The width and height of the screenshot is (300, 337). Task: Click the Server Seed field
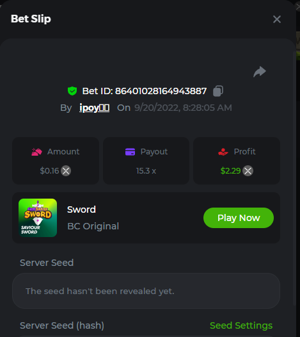click(146, 291)
